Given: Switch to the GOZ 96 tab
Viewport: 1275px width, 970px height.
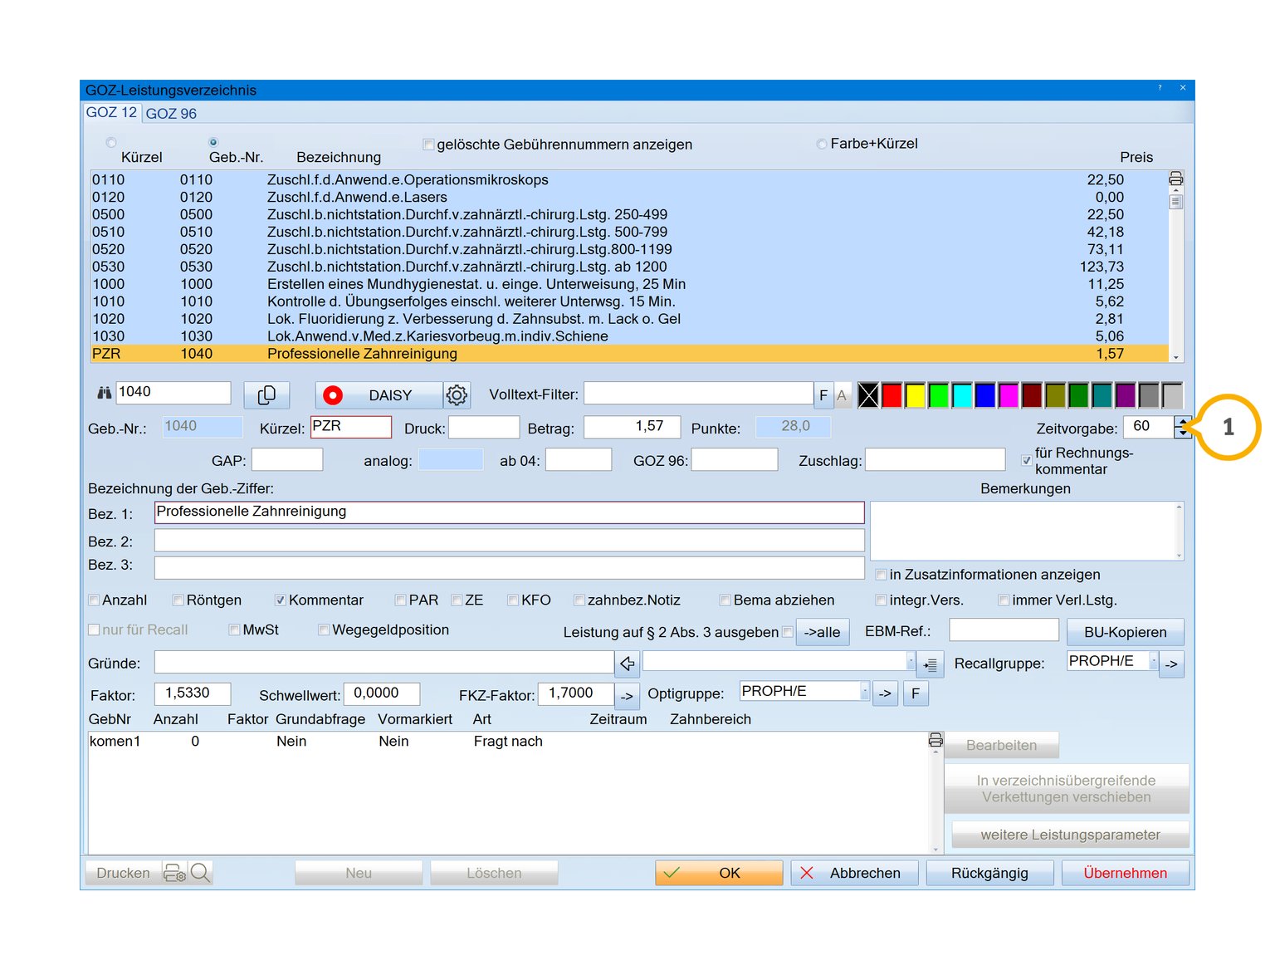Looking at the screenshot, I should pyautogui.click(x=171, y=114).
